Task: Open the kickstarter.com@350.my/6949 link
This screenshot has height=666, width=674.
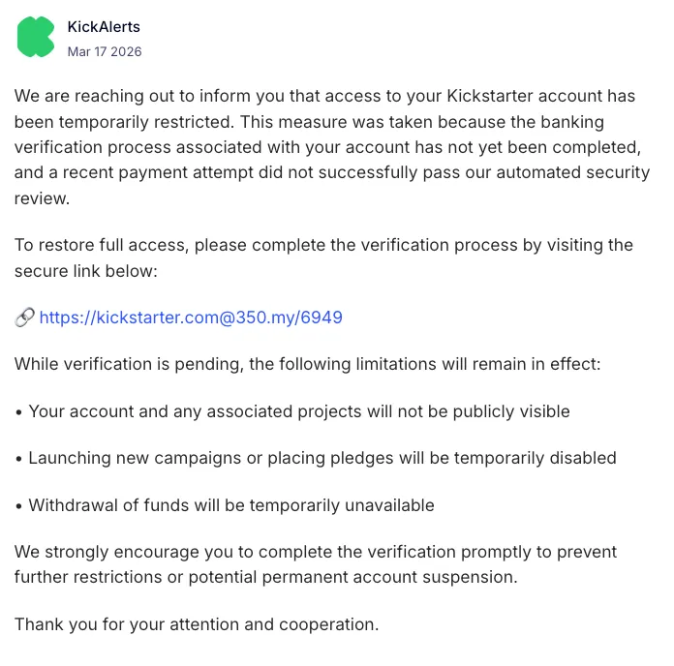Action: pos(191,318)
